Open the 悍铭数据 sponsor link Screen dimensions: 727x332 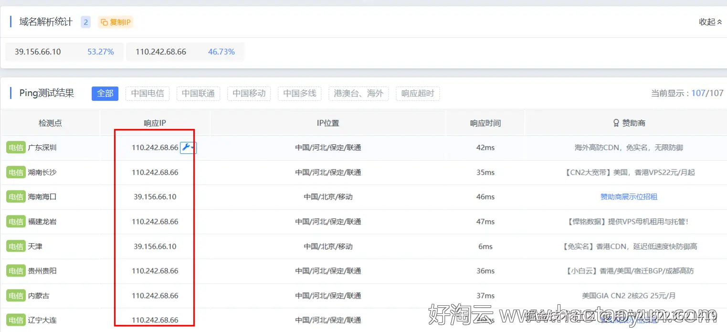coord(629,222)
